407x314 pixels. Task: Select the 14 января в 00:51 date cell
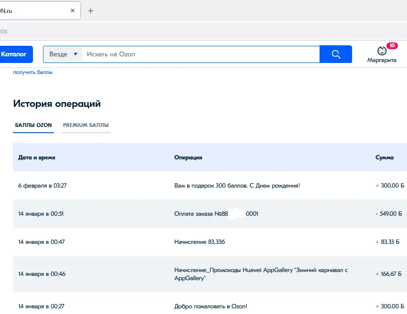[41, 214]
